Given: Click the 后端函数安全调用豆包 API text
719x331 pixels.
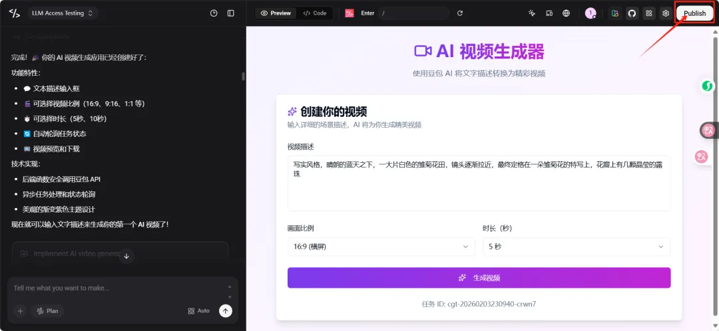Looking at the screenshot, I should tap(61, 179).
